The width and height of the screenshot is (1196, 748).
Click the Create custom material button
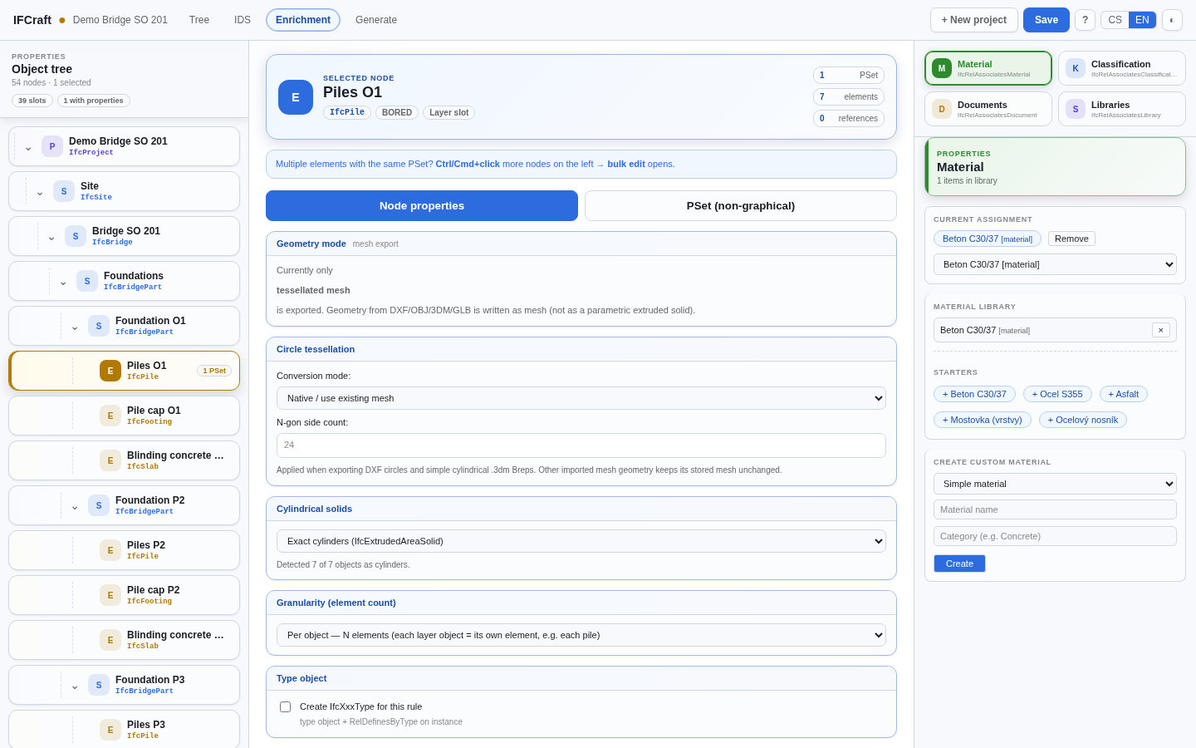click(959, 563)
